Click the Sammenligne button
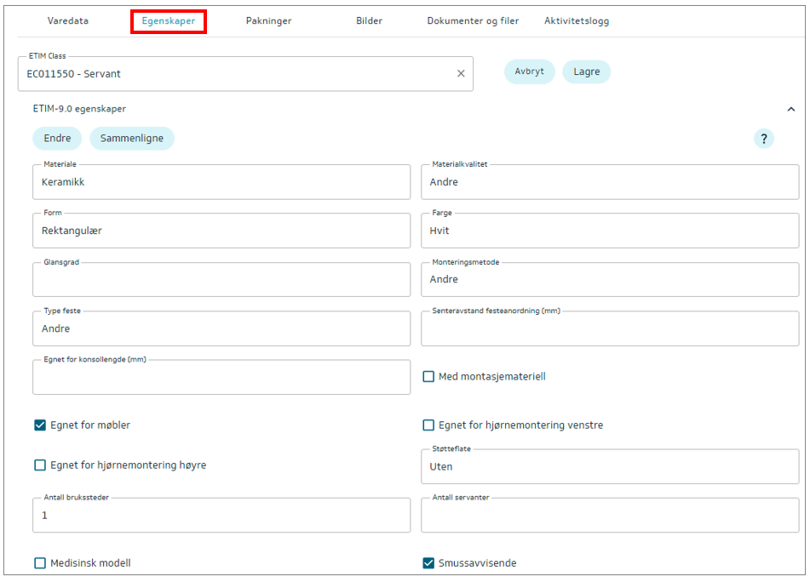 [x=132, y=139]
